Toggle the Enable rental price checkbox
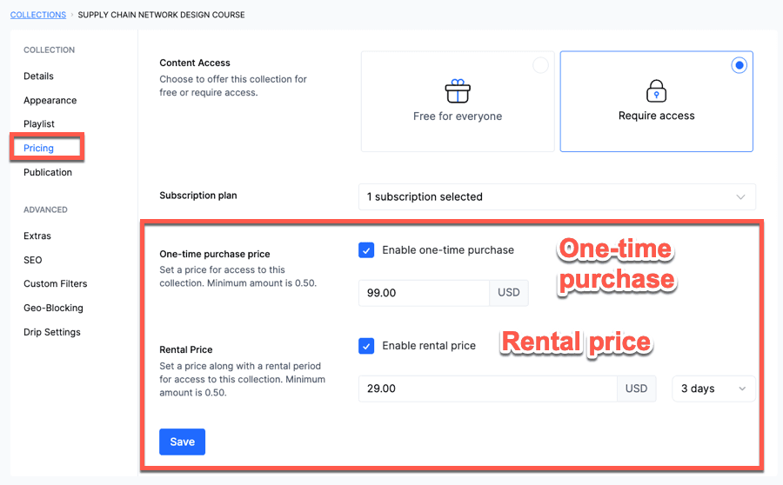783x485 pixels. click(366, 346)
